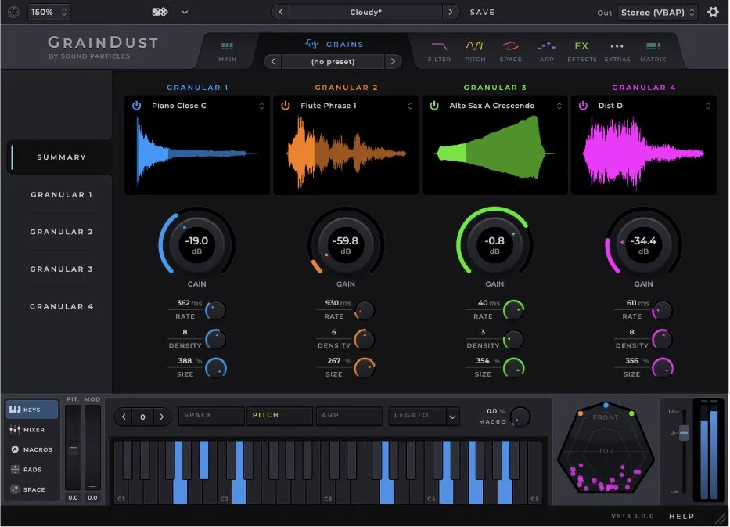This screenshot has height=527, width=730.
Task: Click the Piano Close C waveform display
Action: point(197,153)
